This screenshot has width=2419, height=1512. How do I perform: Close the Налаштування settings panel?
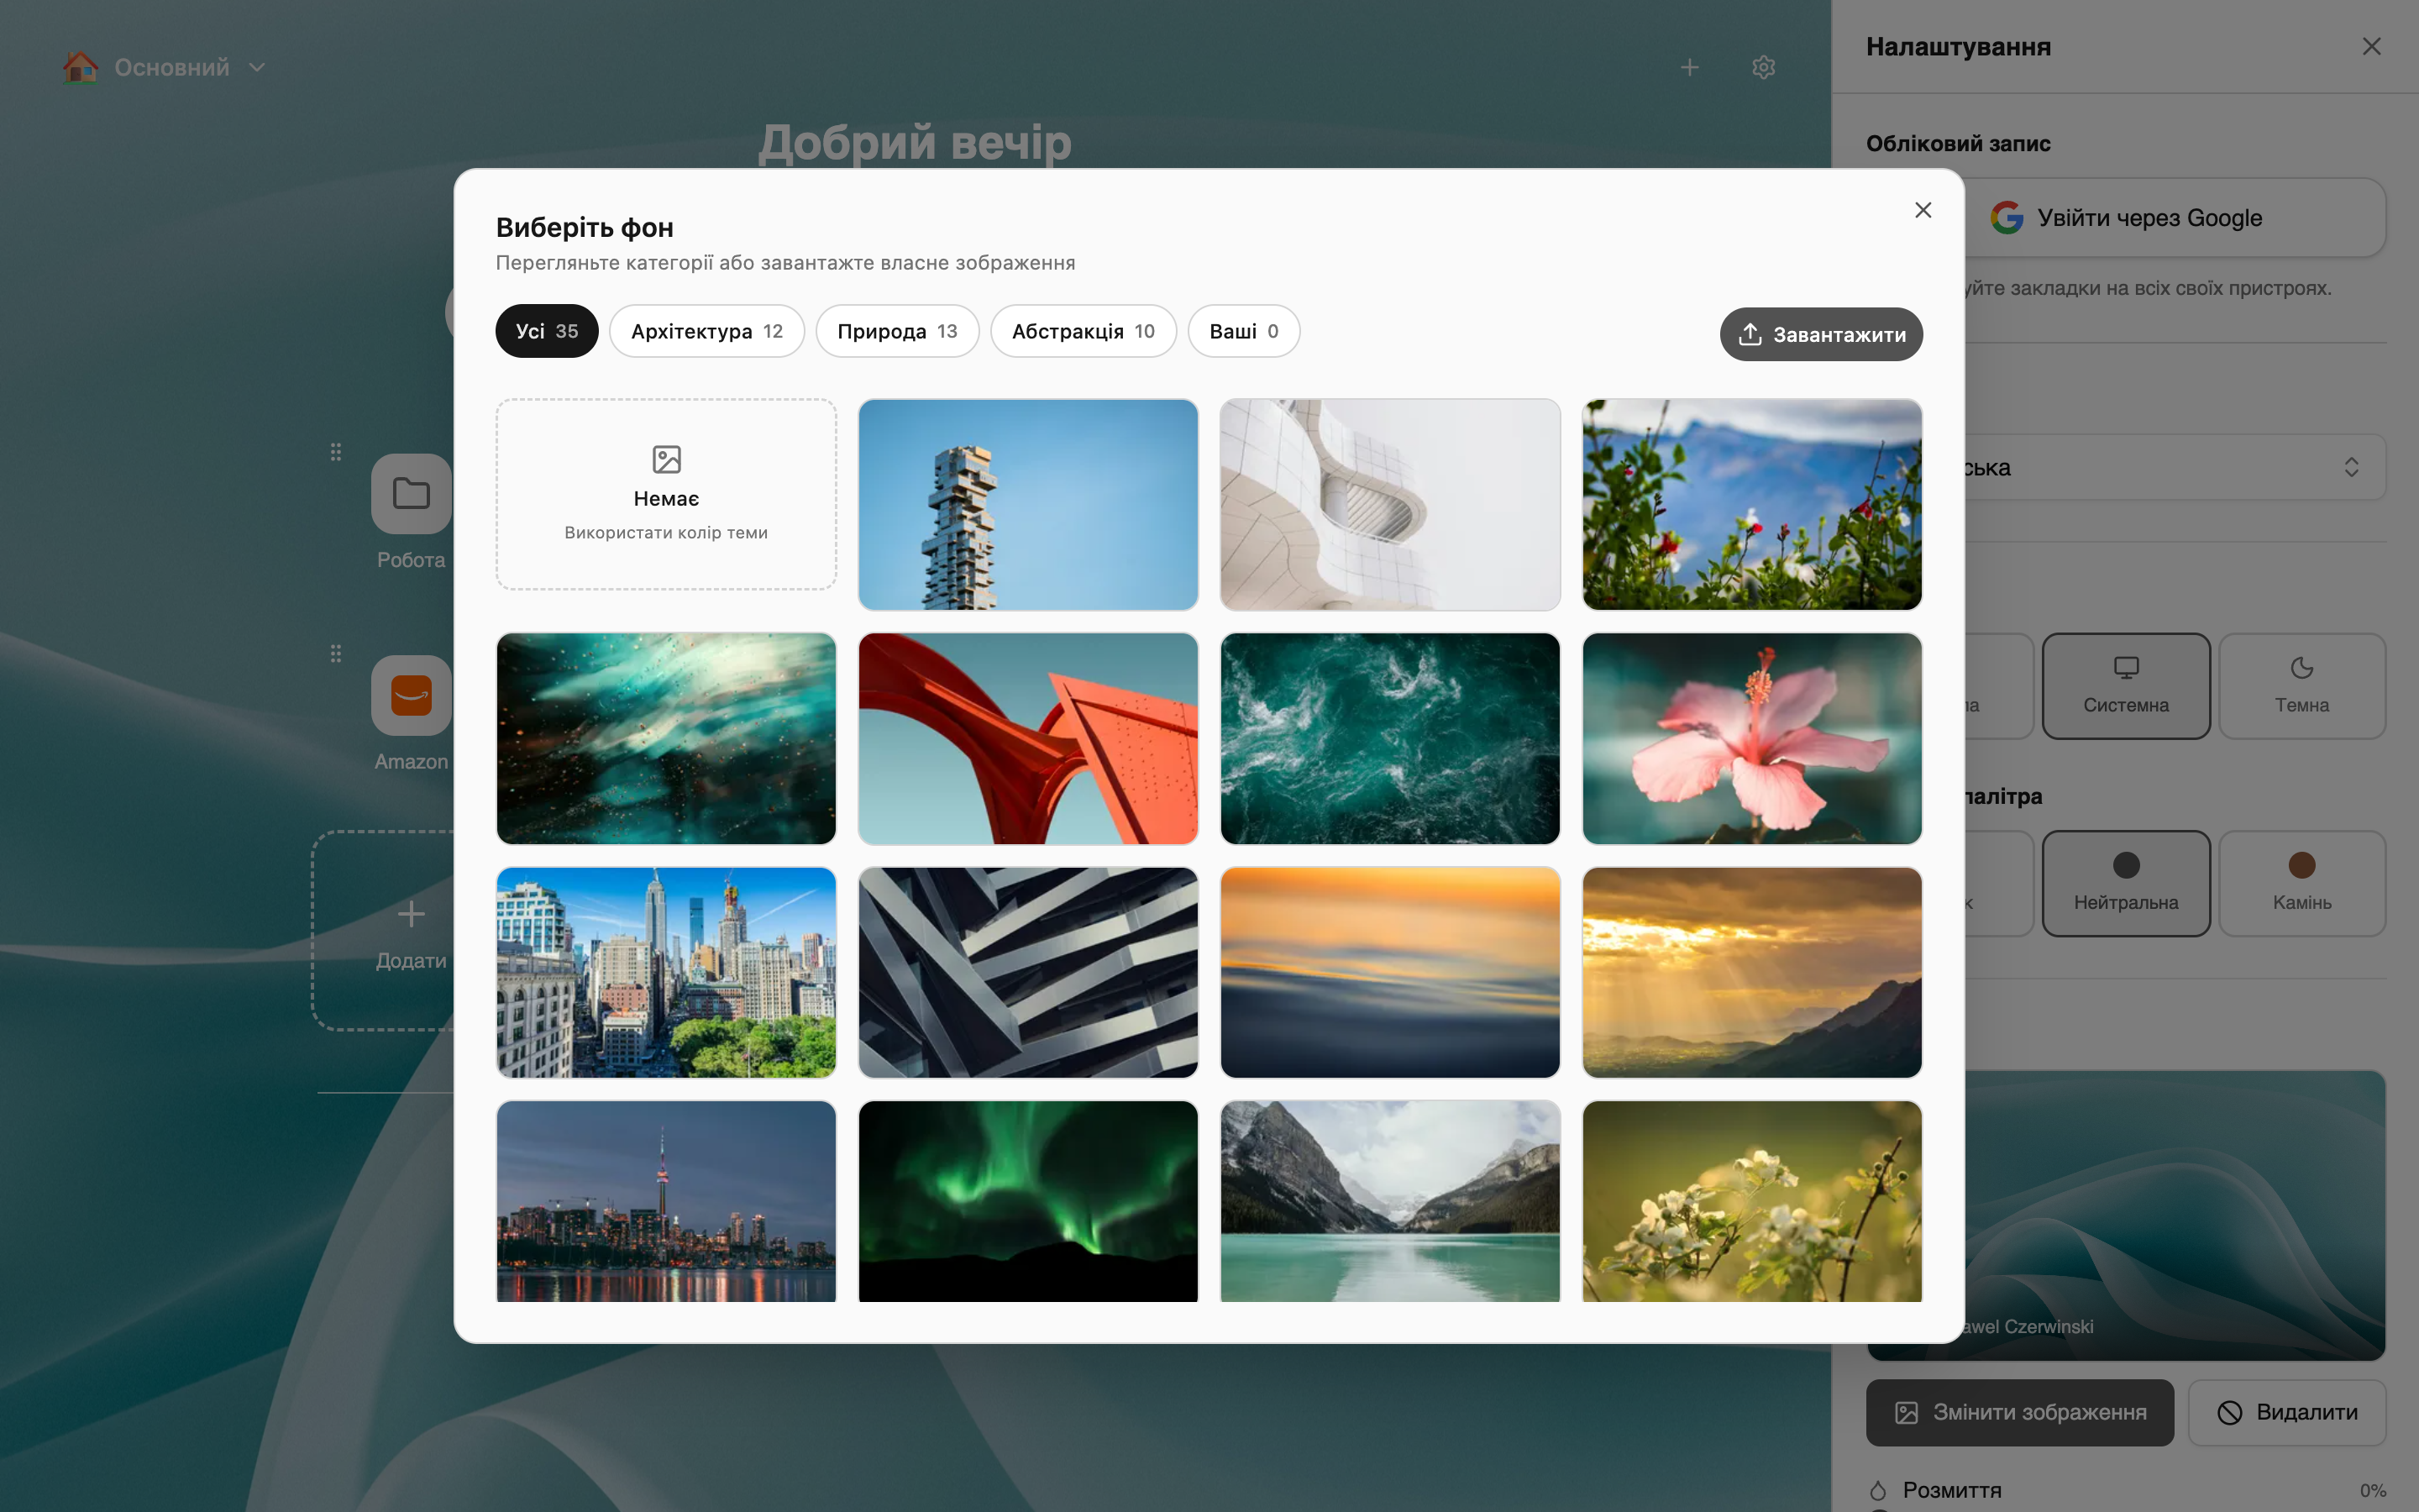click(2371, 46)
